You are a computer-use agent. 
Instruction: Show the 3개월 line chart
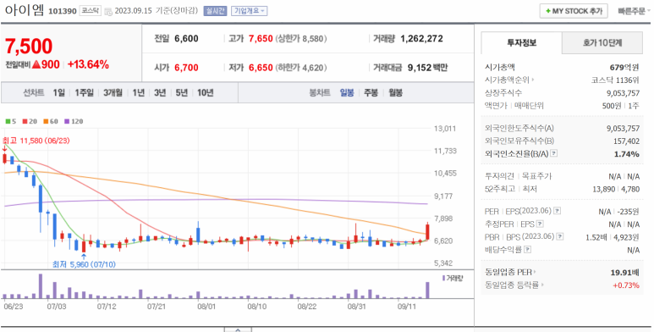tap(113, 92)
